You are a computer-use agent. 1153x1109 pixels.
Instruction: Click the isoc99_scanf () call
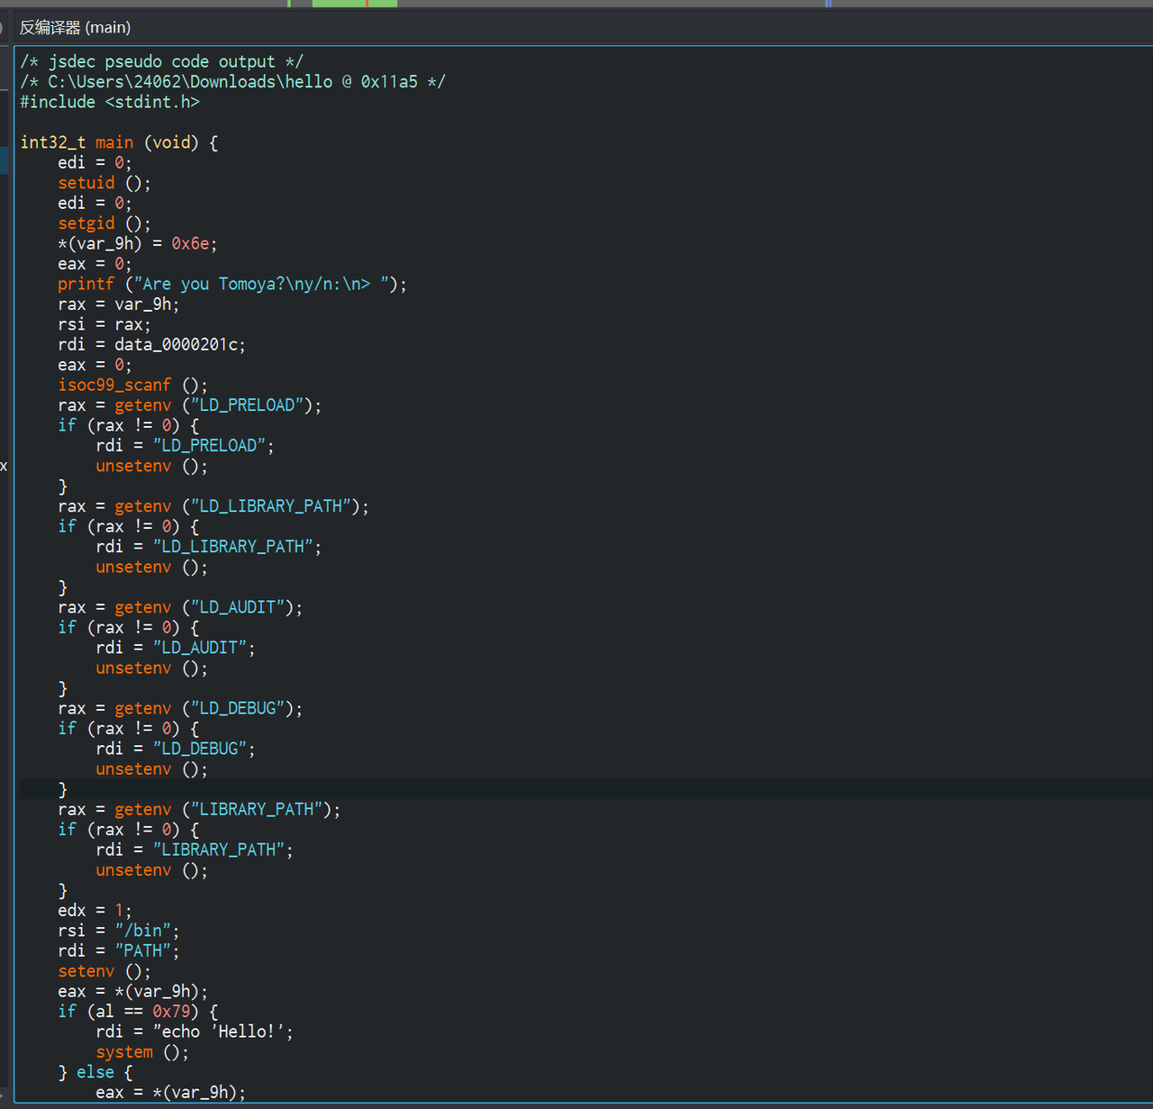[x=133, y=385]
